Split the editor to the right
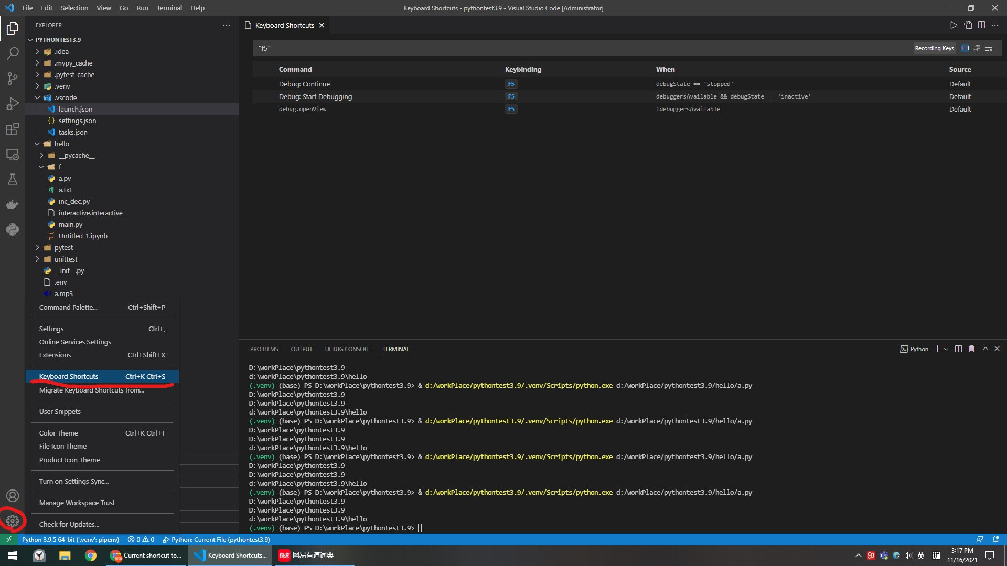This screenshot has width=1007, height=566. pos(981,25)
